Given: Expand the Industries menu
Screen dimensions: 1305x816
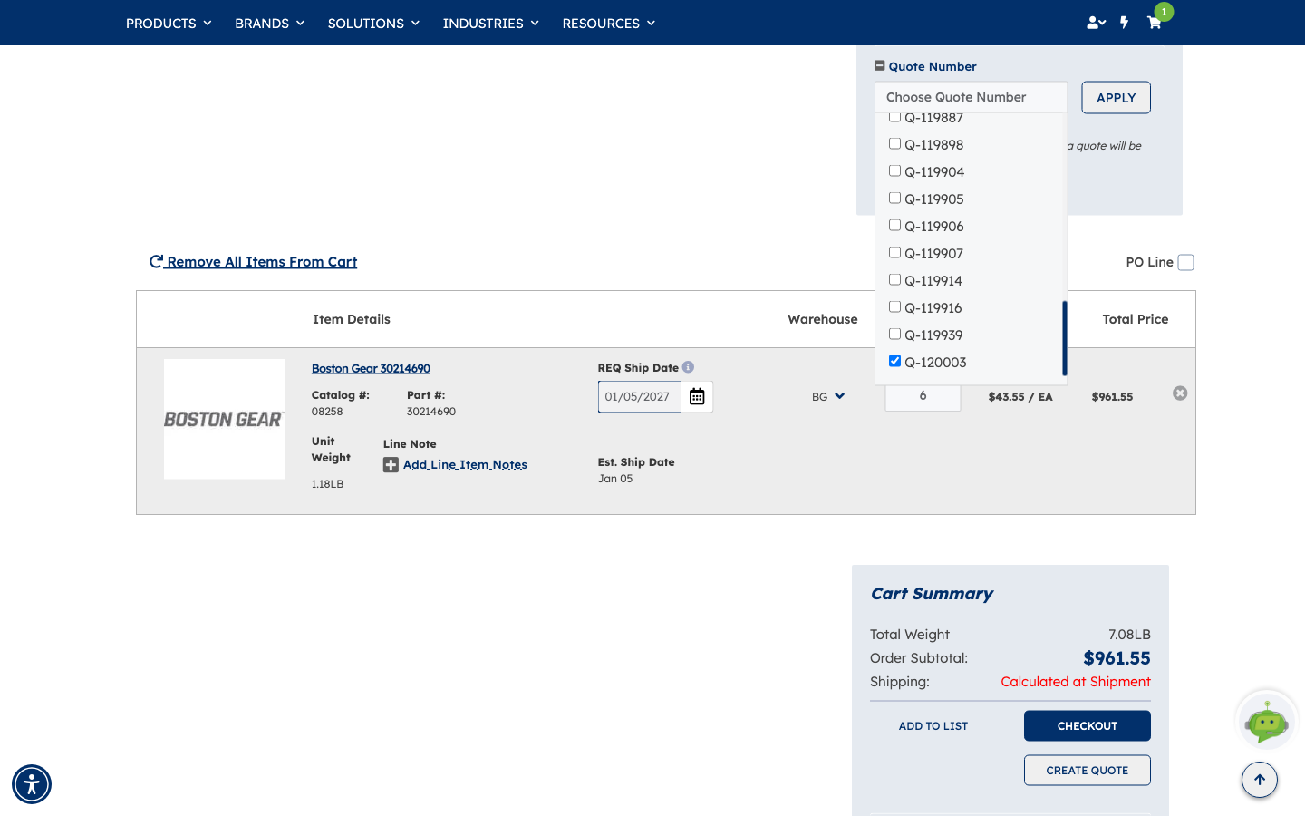Looking at the screenshot, I should 490,23.
